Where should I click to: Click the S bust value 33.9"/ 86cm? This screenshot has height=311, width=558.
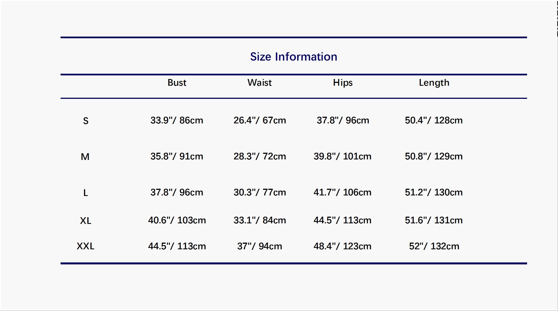[177, 120]
